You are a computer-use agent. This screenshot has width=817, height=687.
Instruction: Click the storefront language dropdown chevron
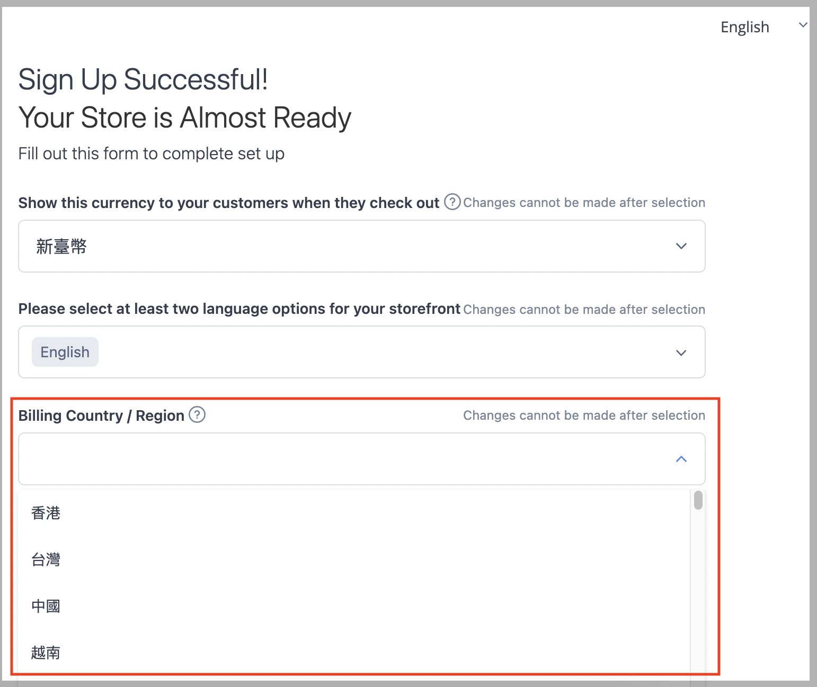[681, 353]
